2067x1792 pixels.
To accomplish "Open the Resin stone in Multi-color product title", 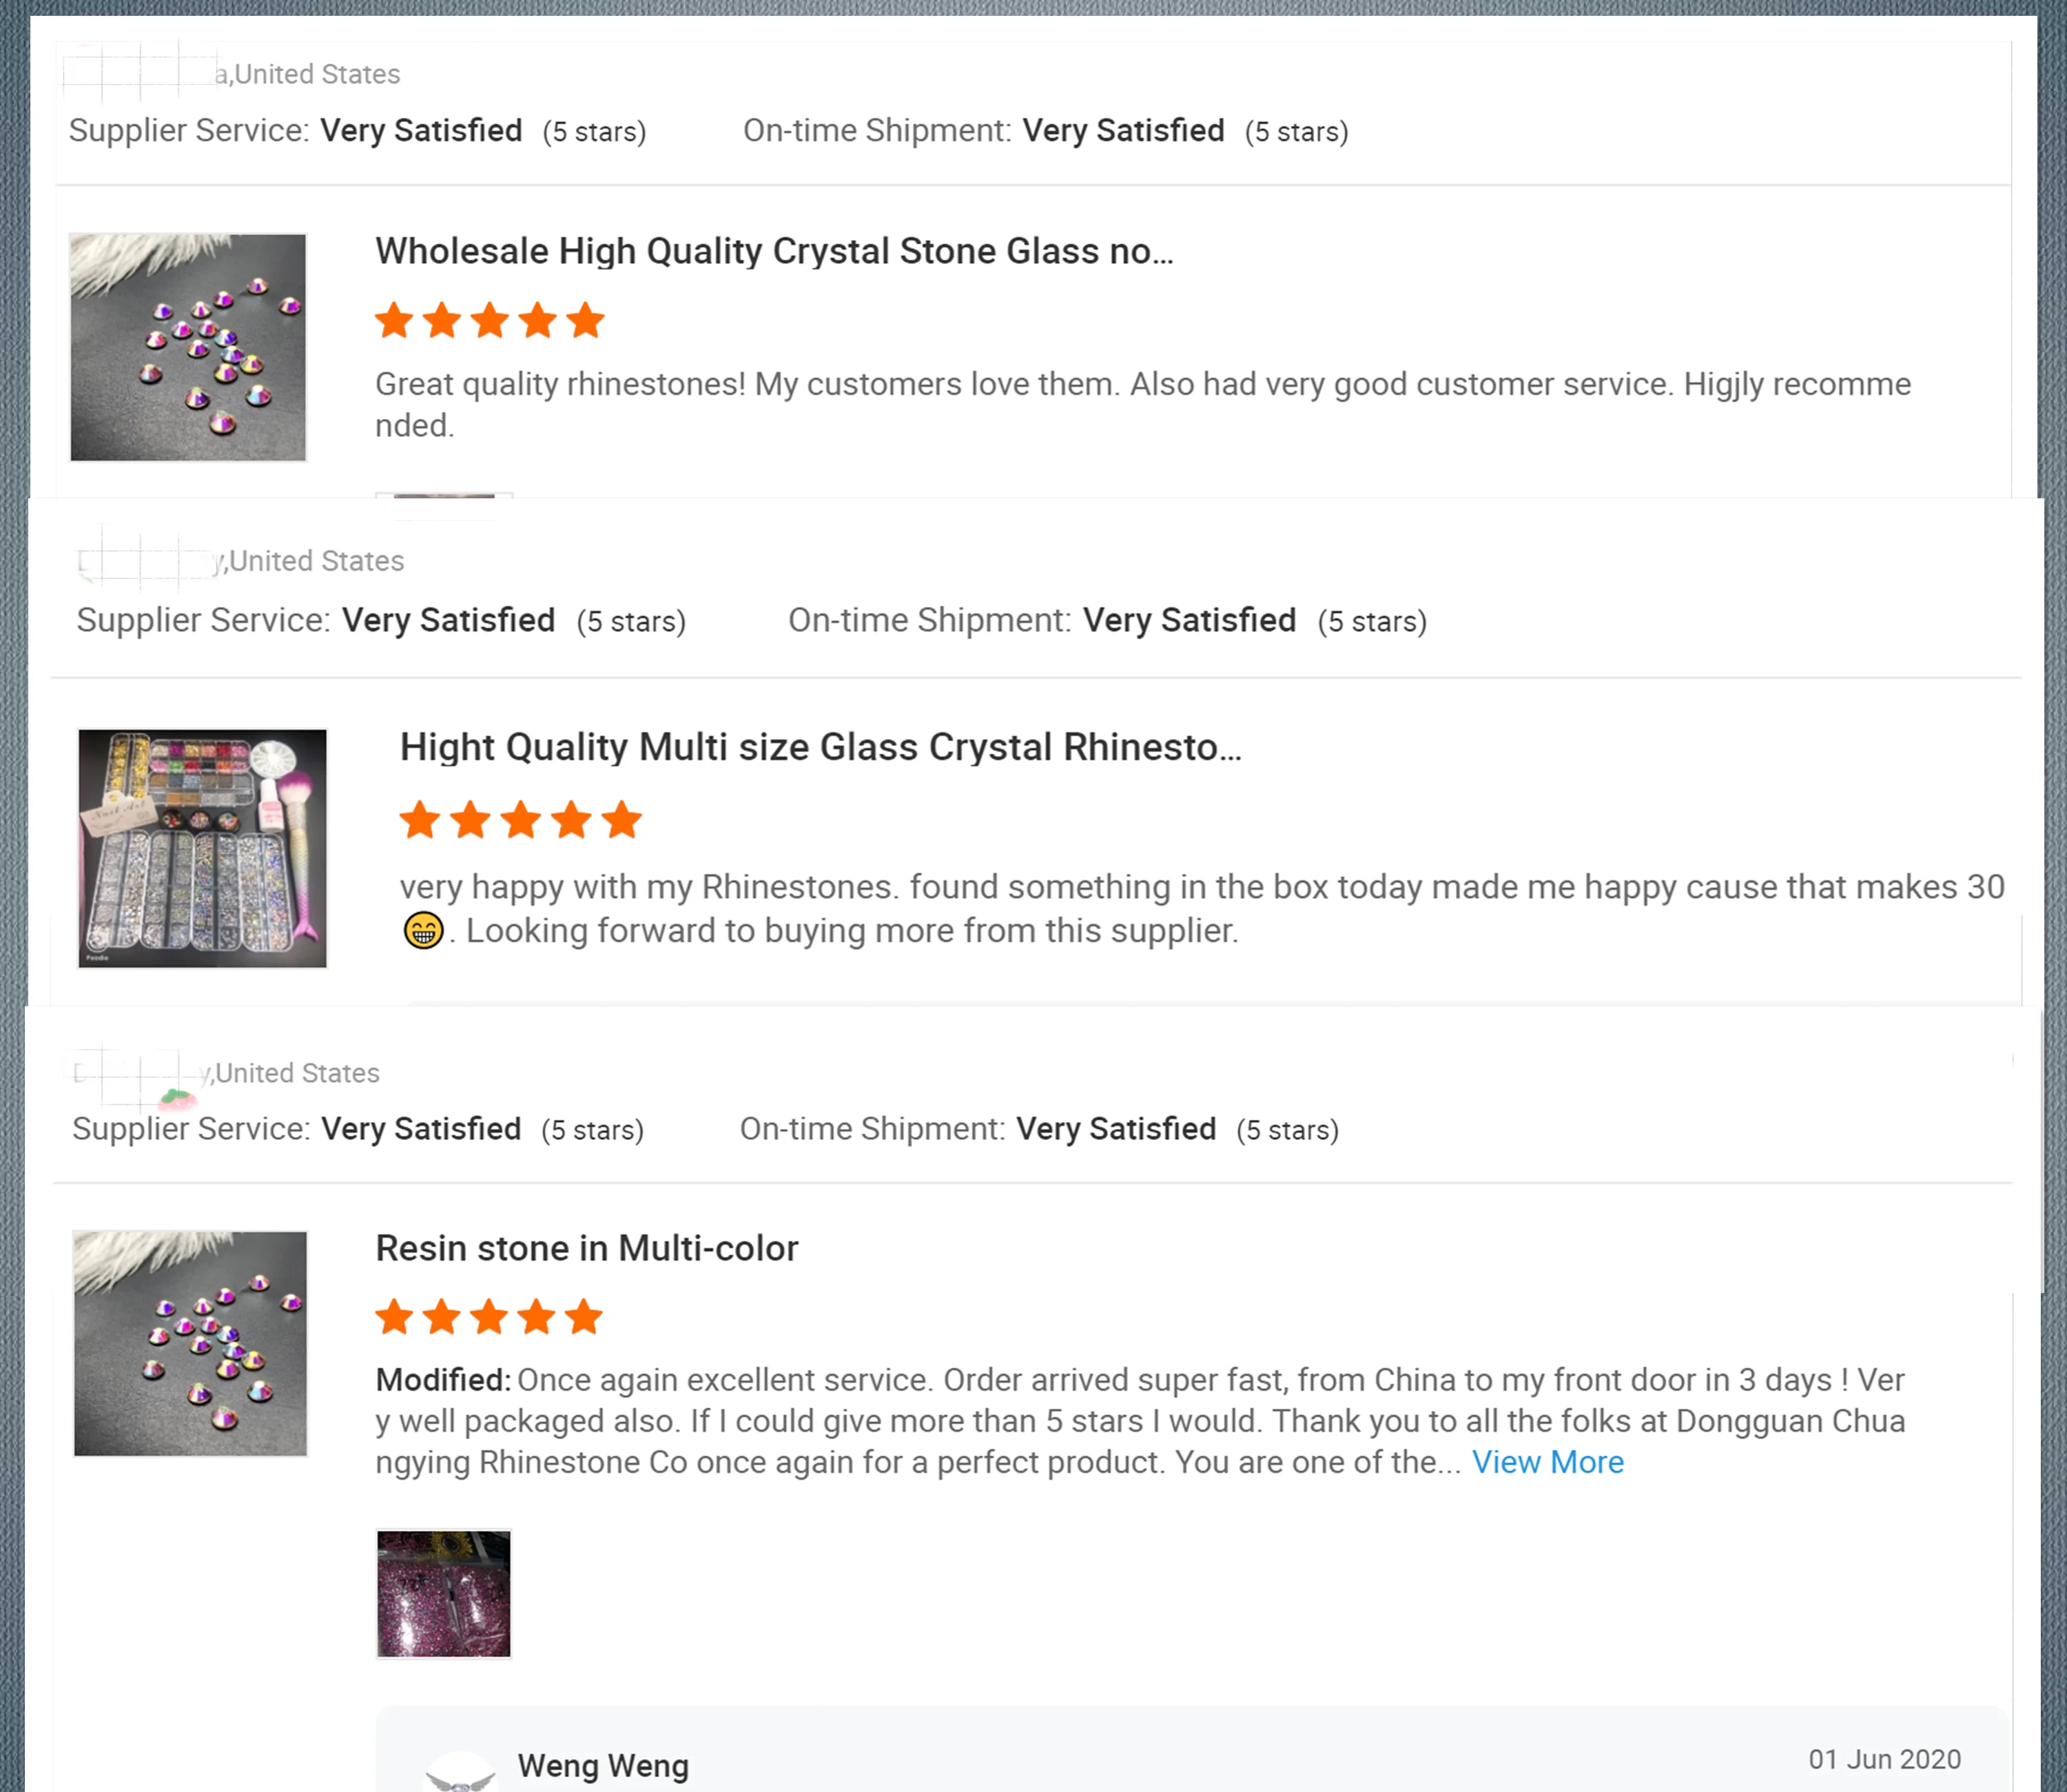I will [x=587, y=1248].
